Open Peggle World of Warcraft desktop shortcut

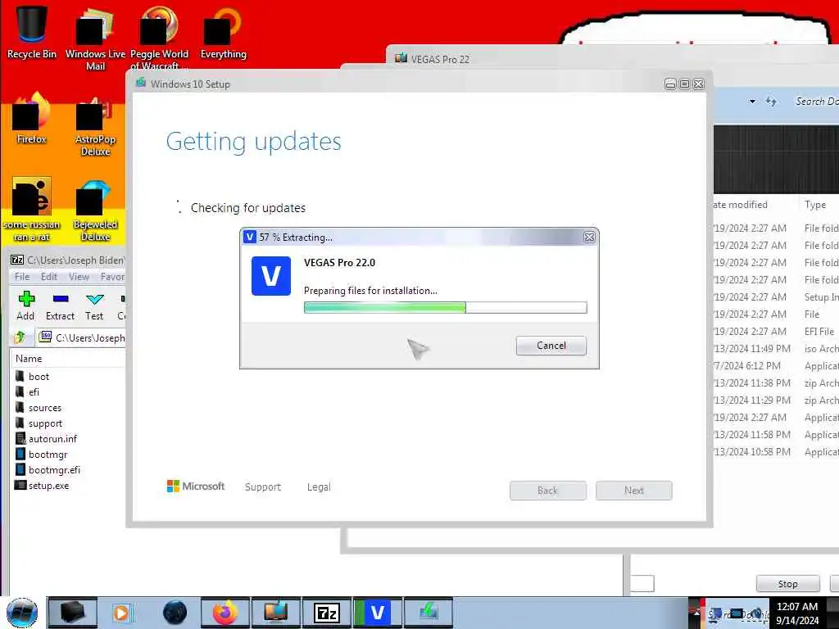(x=159, y=38)
